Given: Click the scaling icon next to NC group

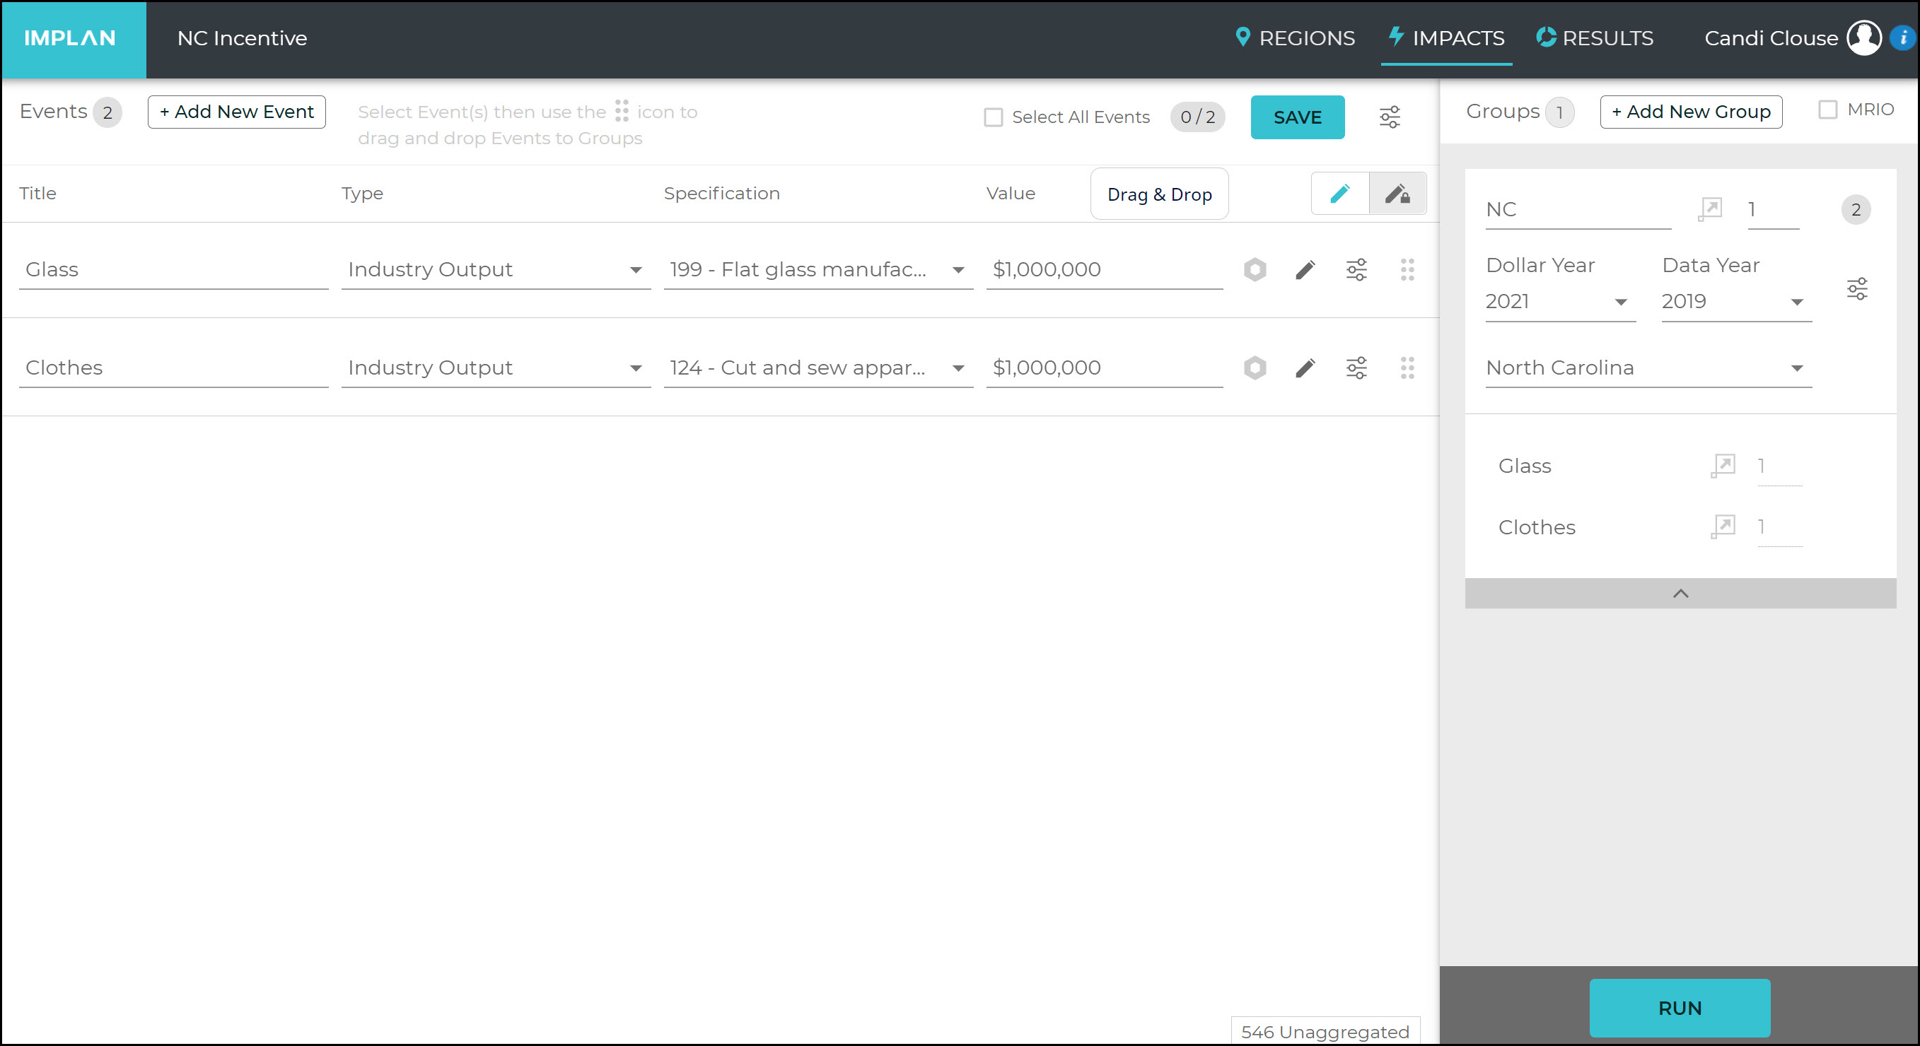Looking at the screenshot, I should point(1710,209).
